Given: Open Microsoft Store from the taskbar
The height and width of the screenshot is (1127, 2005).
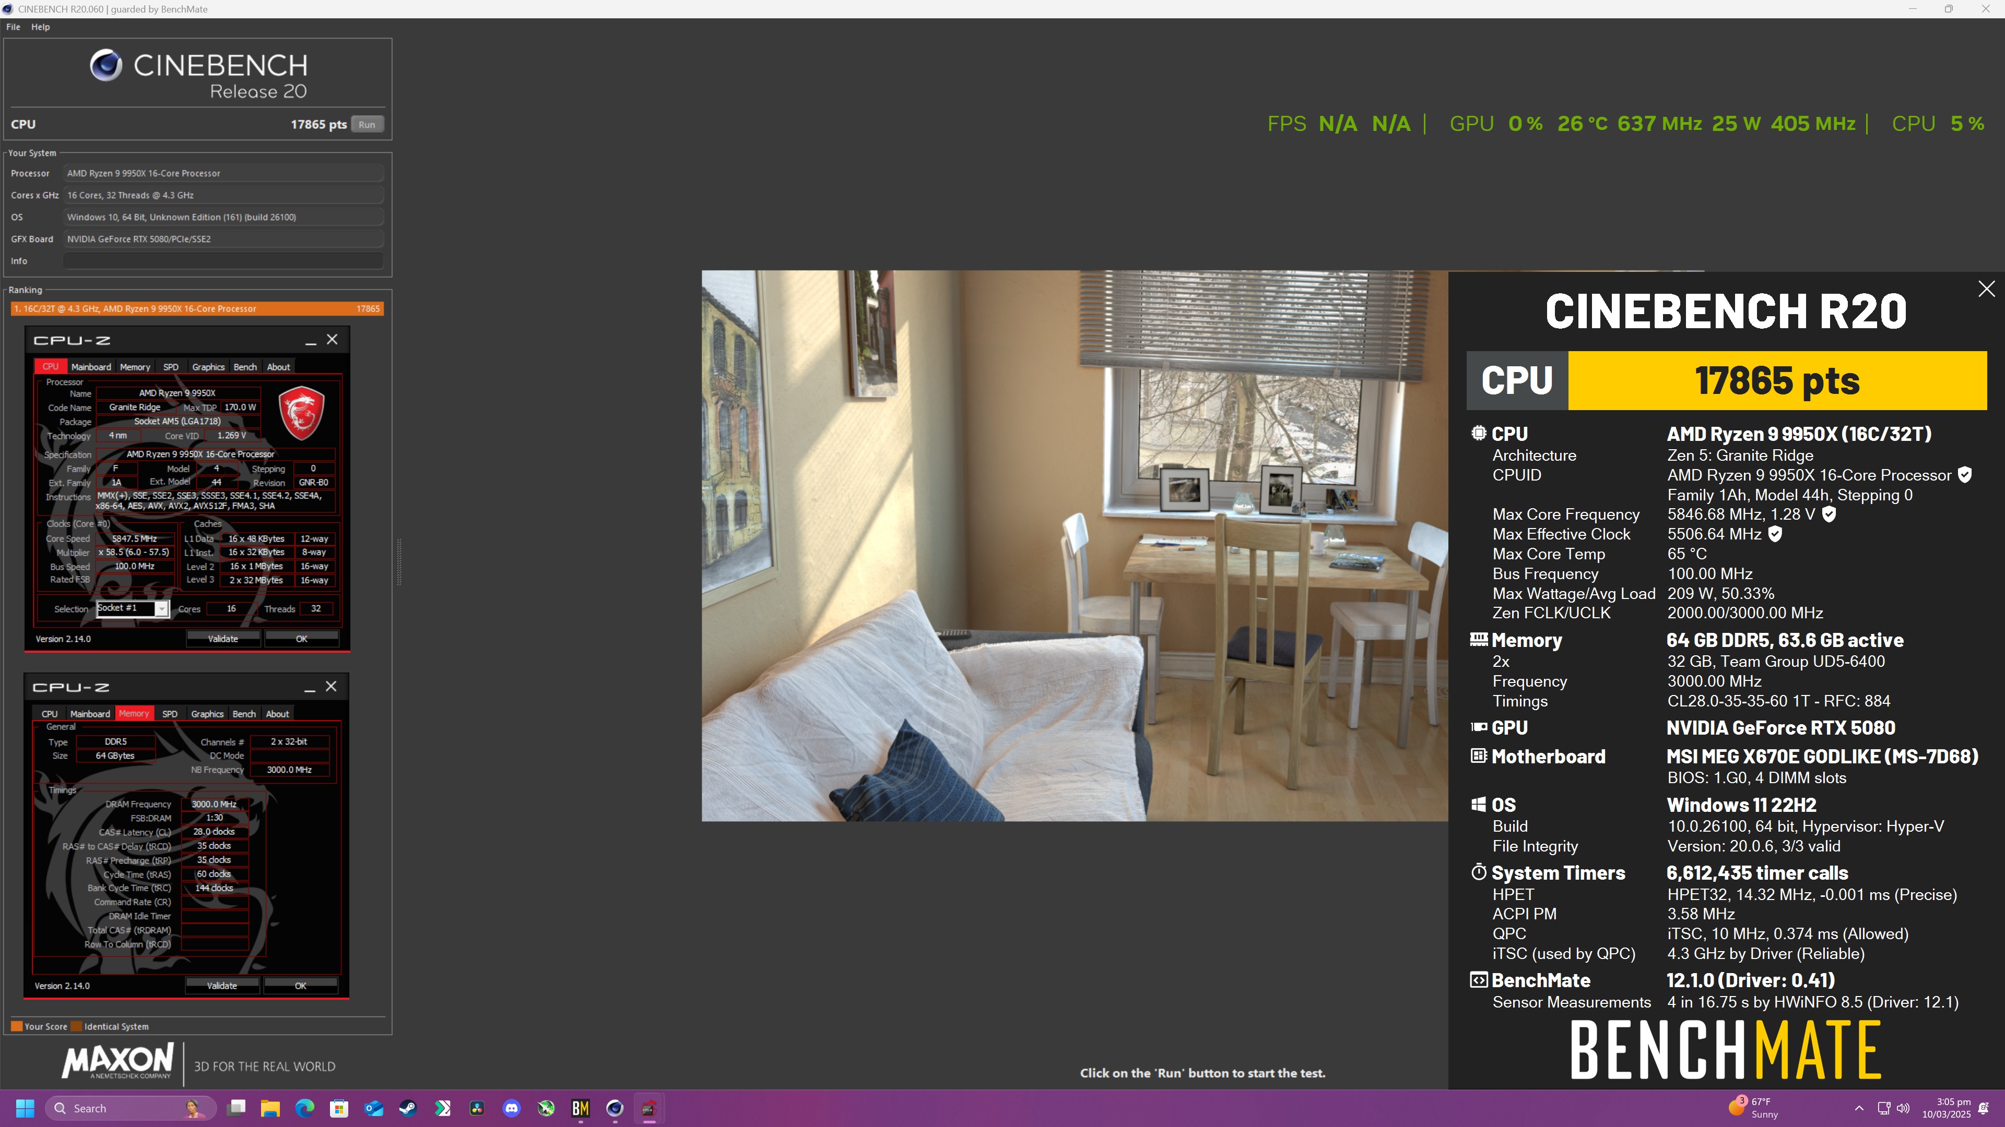Looking at the screenshot, I should tap(338, 1108).
